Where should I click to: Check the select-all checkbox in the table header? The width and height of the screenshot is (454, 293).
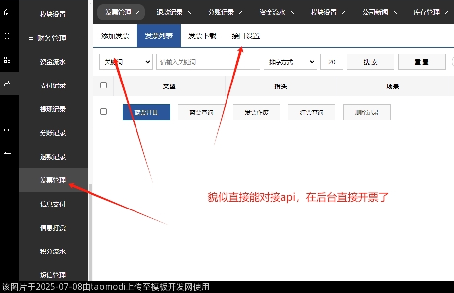[103, 85]
